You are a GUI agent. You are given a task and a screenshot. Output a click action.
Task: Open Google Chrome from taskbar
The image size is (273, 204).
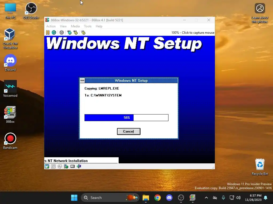click(157, 198)
